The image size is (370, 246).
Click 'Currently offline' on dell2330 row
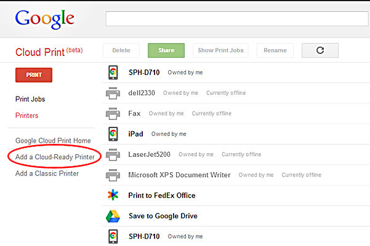pos(226,93)
